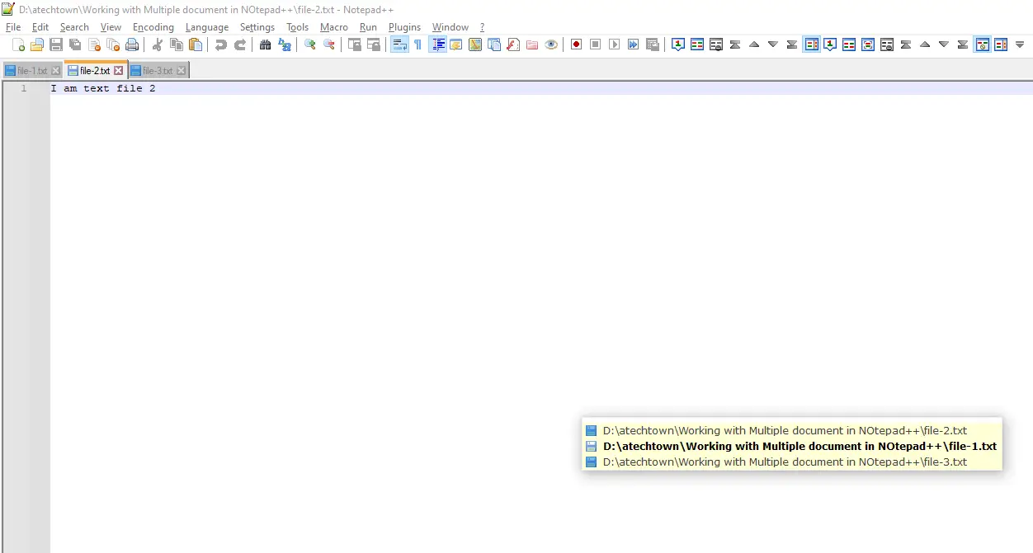This screenshot has width=1033, height=553.
Task: Open the View menu
Action: point(111,27)
